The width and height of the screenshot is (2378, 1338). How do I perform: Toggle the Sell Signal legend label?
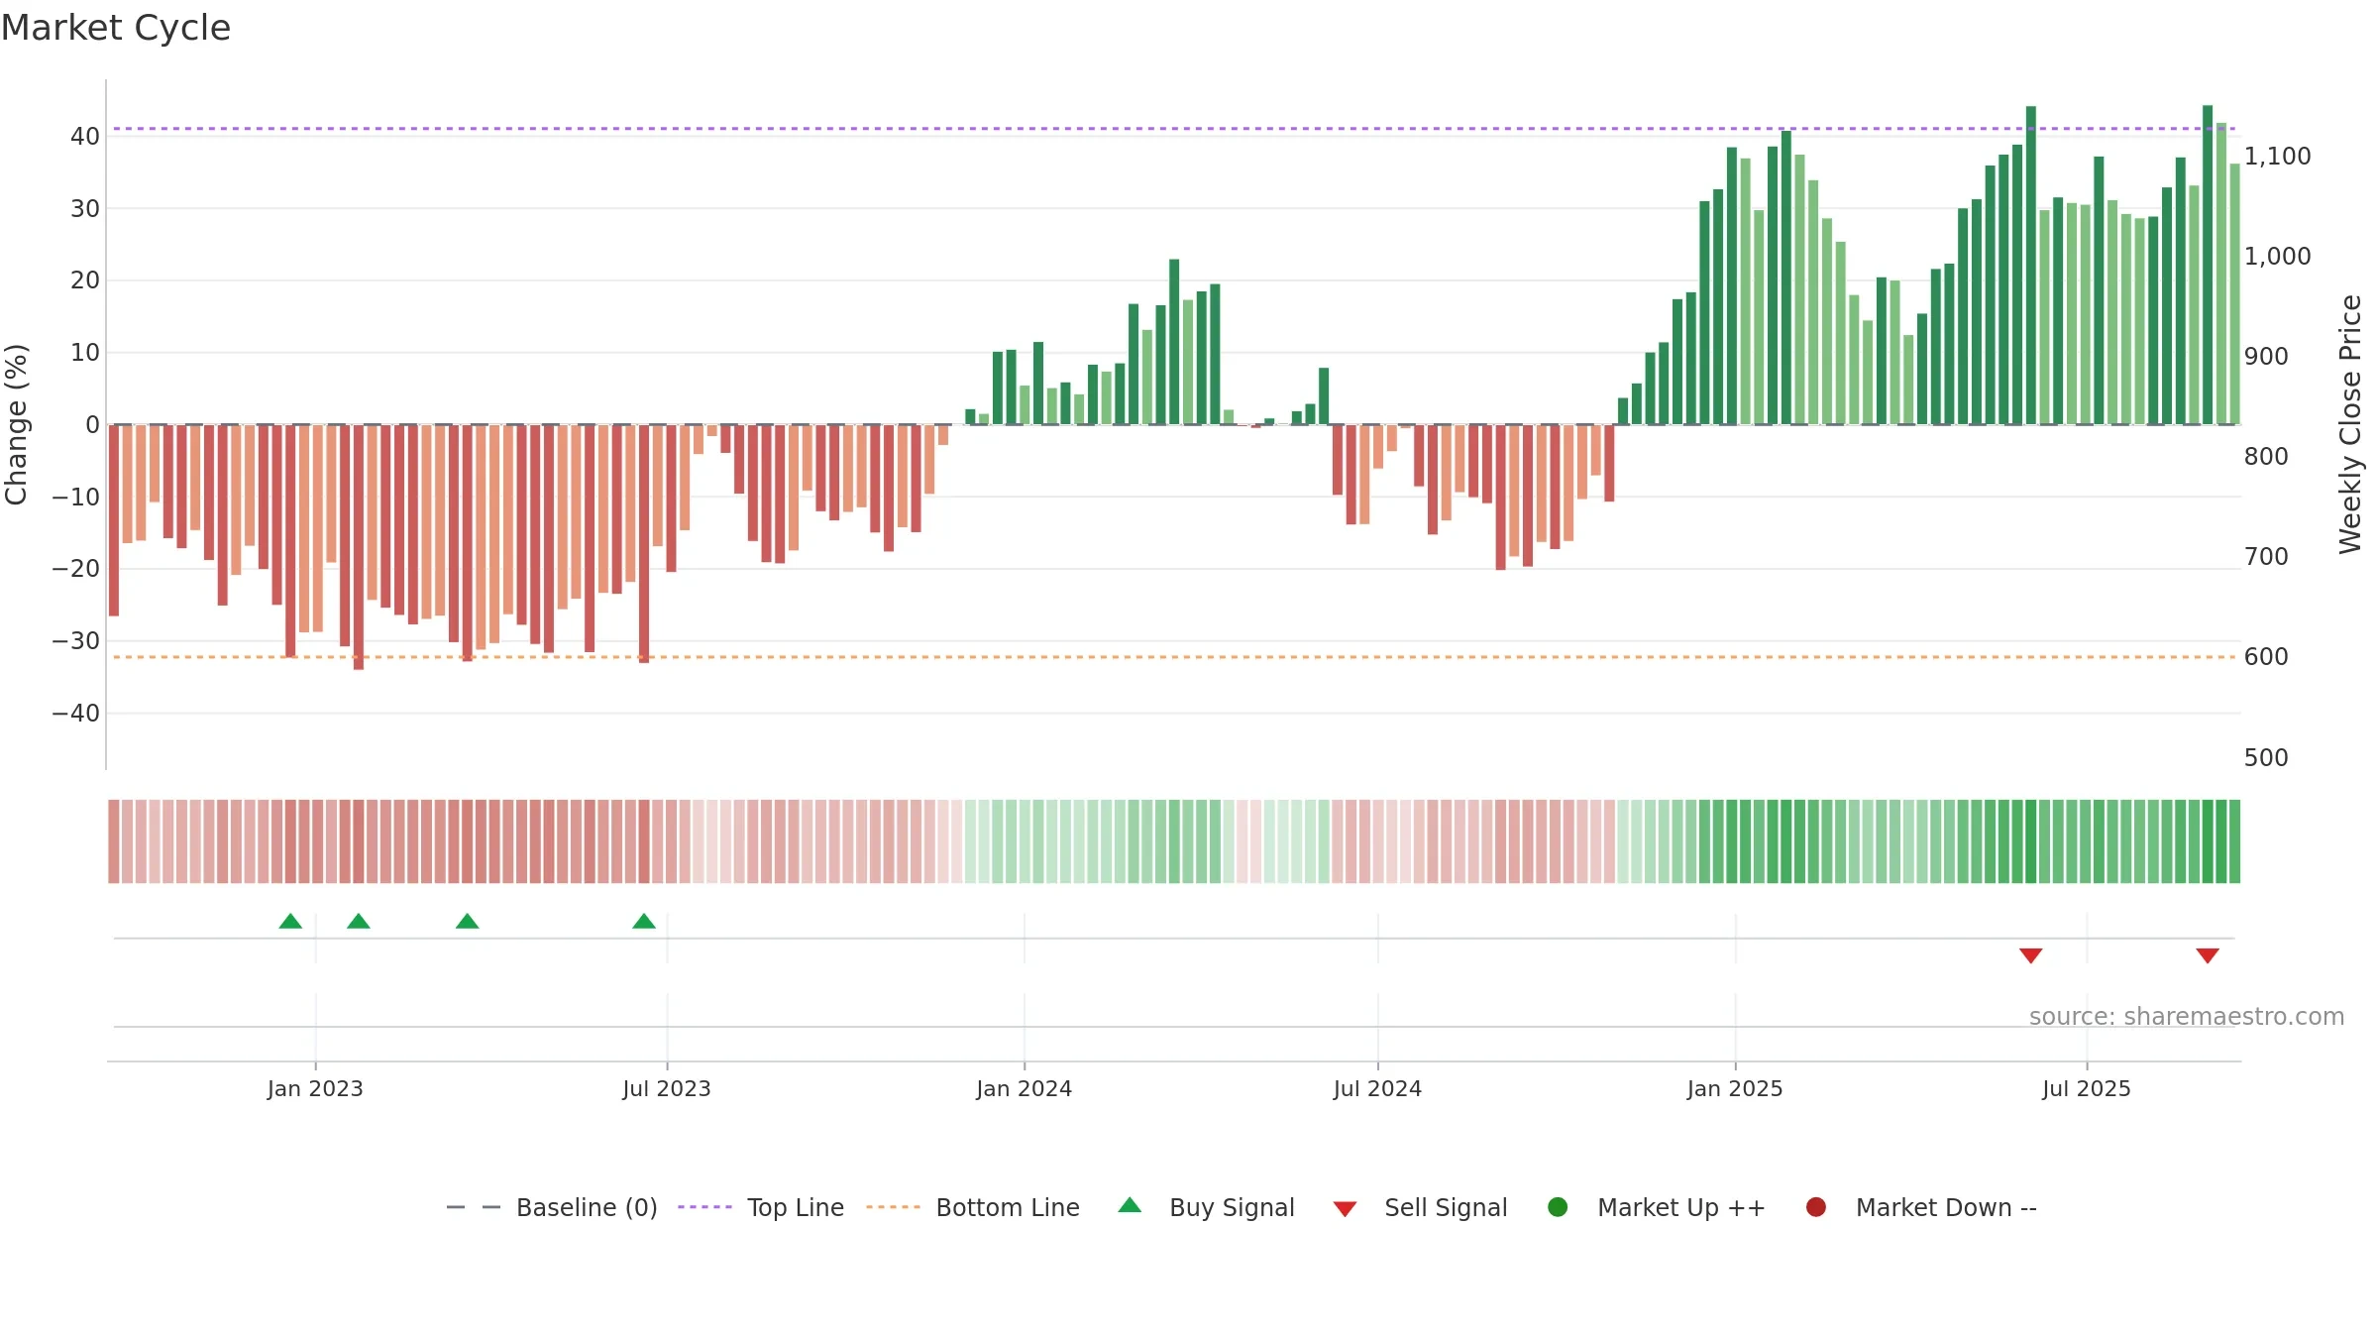point(1446,1208)
